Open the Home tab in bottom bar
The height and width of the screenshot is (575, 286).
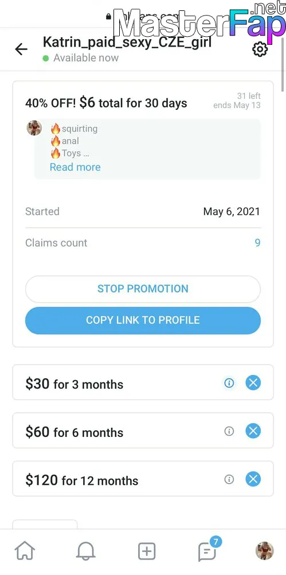(x=25, y=551)
